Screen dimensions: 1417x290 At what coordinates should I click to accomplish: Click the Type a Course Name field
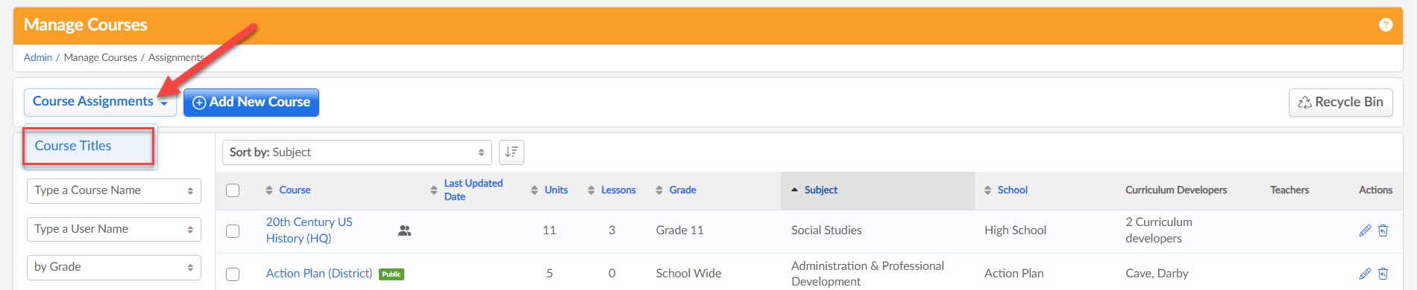(x=114, y=190)
